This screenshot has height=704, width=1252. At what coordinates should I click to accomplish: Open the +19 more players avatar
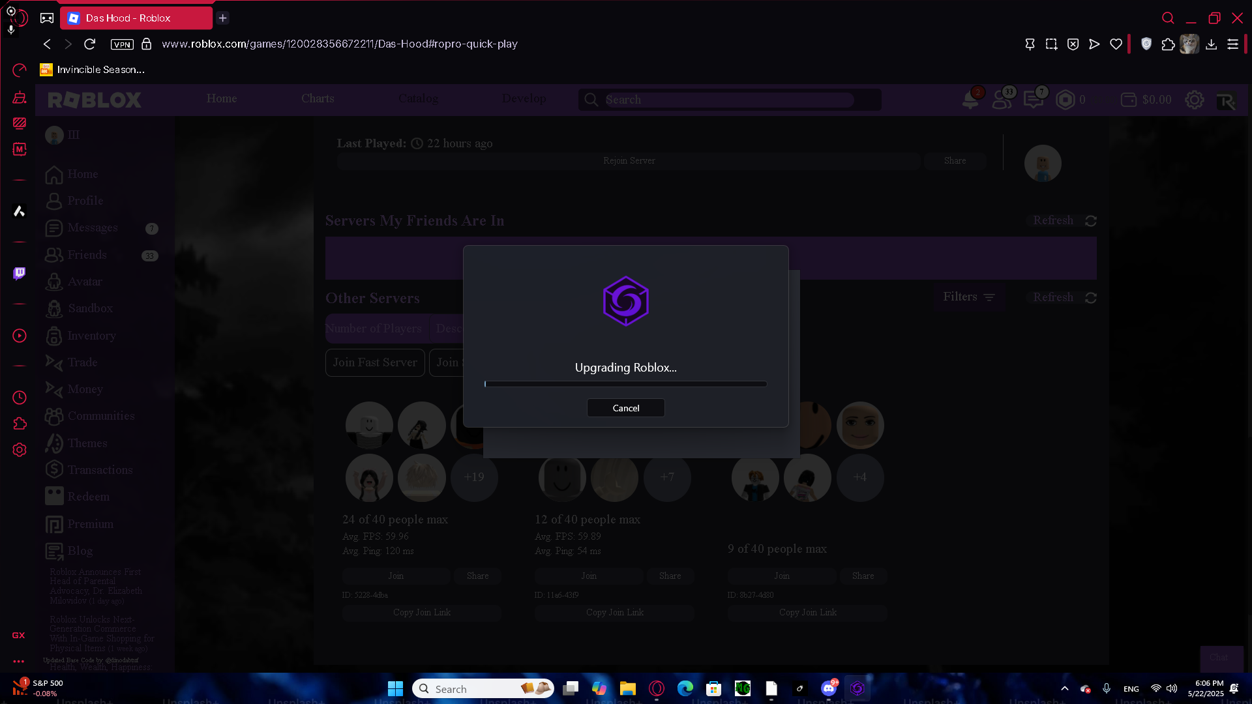[x=474, y=477]
